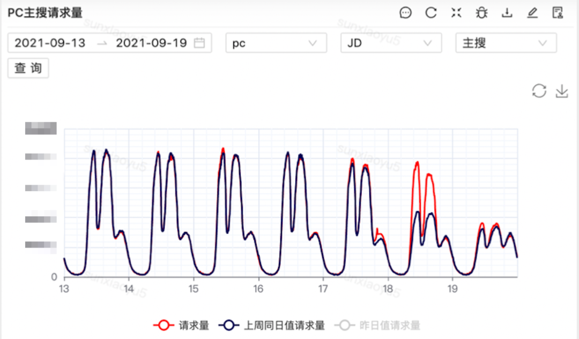This screenshot has height=339, width=579.
Task: Expand the pc platform dropdown
Action: (276, 43)
